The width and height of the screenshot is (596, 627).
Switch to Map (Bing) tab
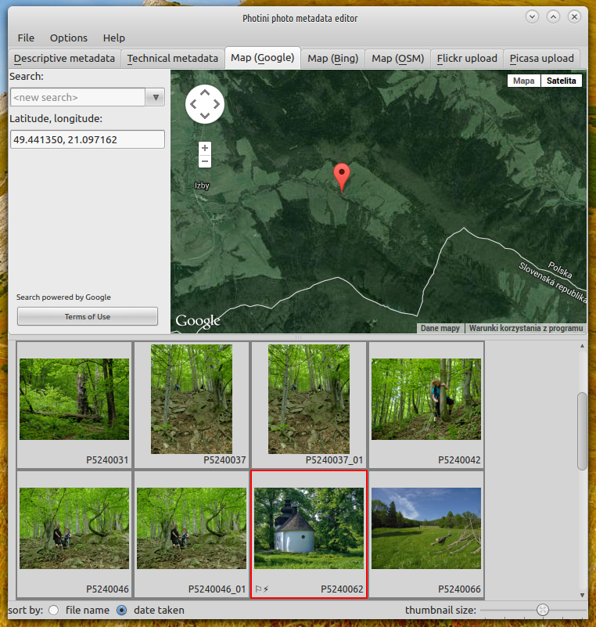(x=332, y=59)
